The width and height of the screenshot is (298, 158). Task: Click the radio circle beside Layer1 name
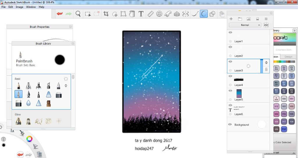click(x=230, y=41)
